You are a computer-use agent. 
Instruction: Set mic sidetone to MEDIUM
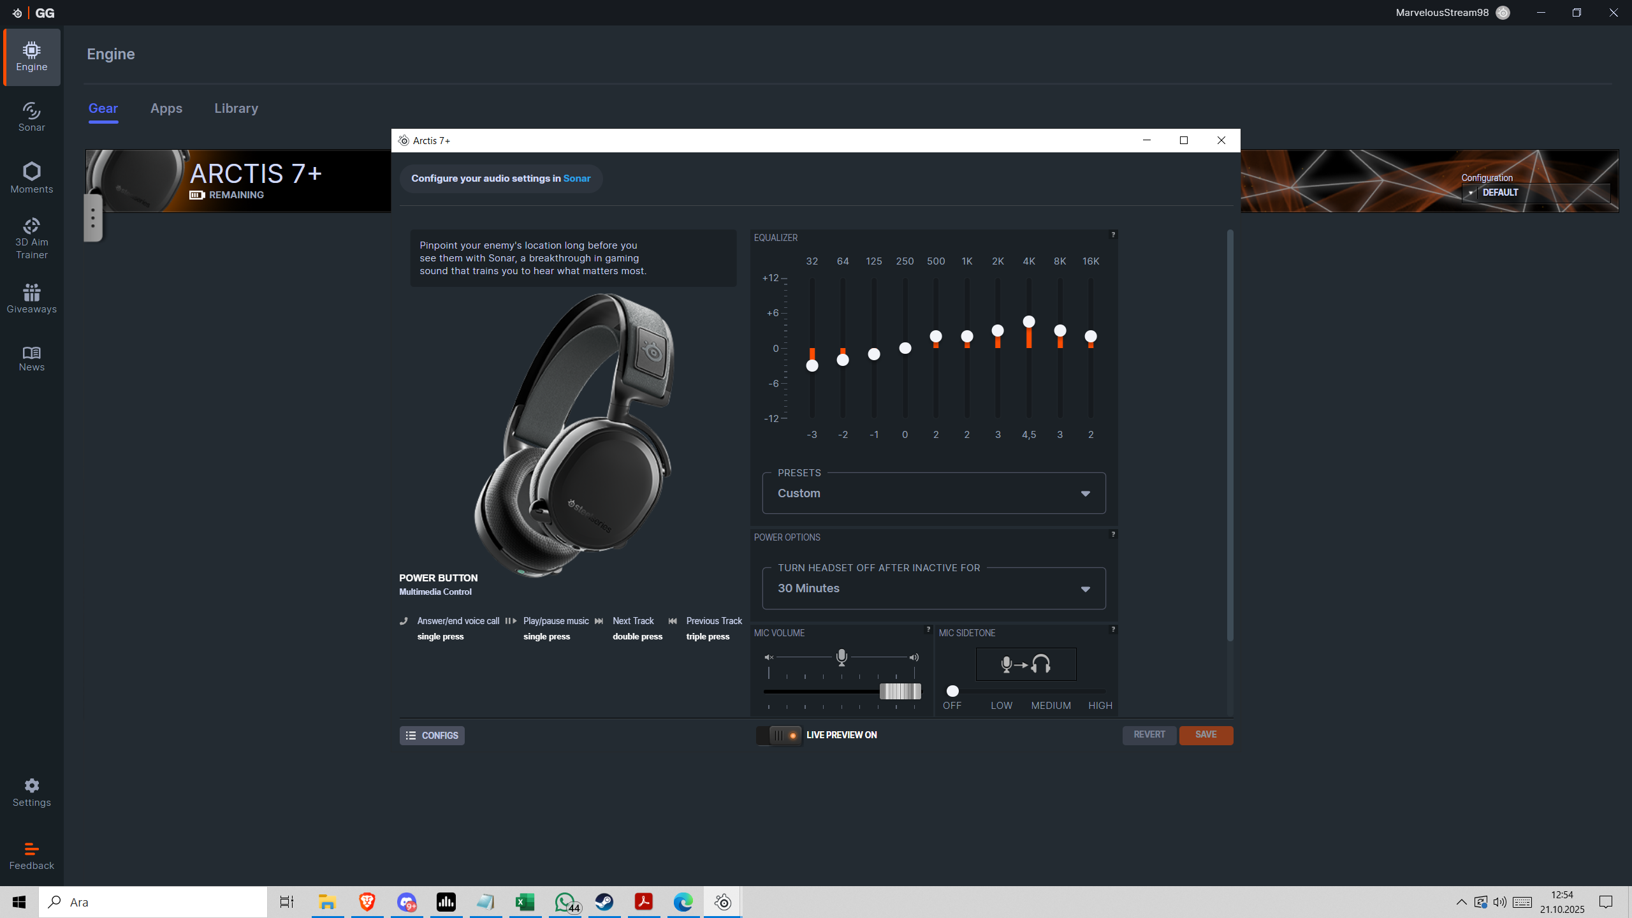1051,706
